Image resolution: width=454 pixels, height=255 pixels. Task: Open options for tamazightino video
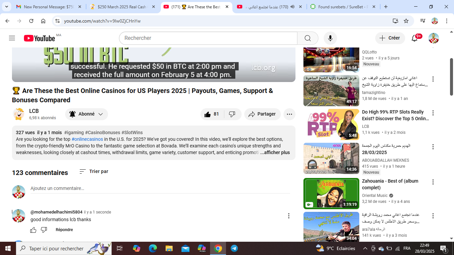(x=433, y=79)
